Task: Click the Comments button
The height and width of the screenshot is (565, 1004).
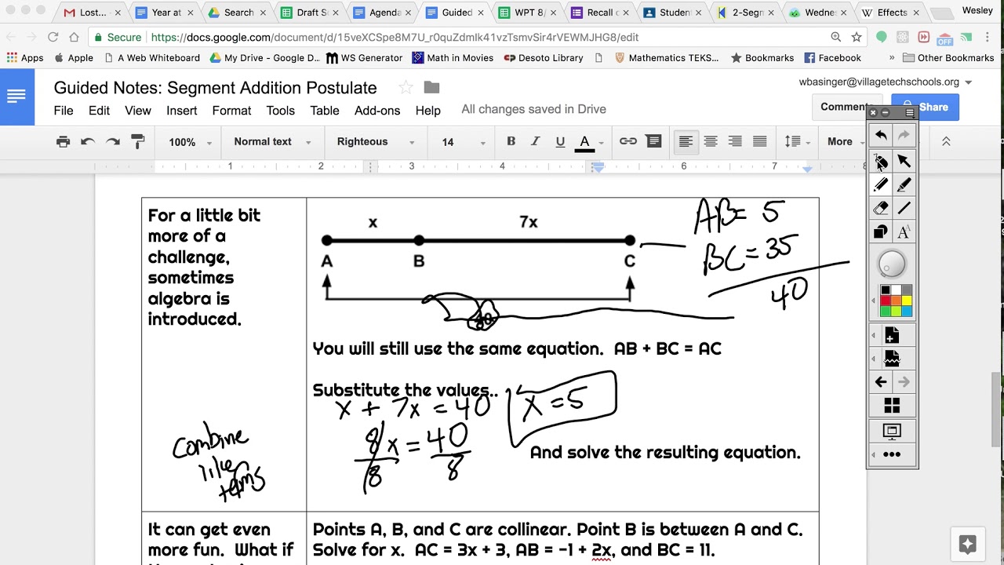Action: [x=843, y=107]
